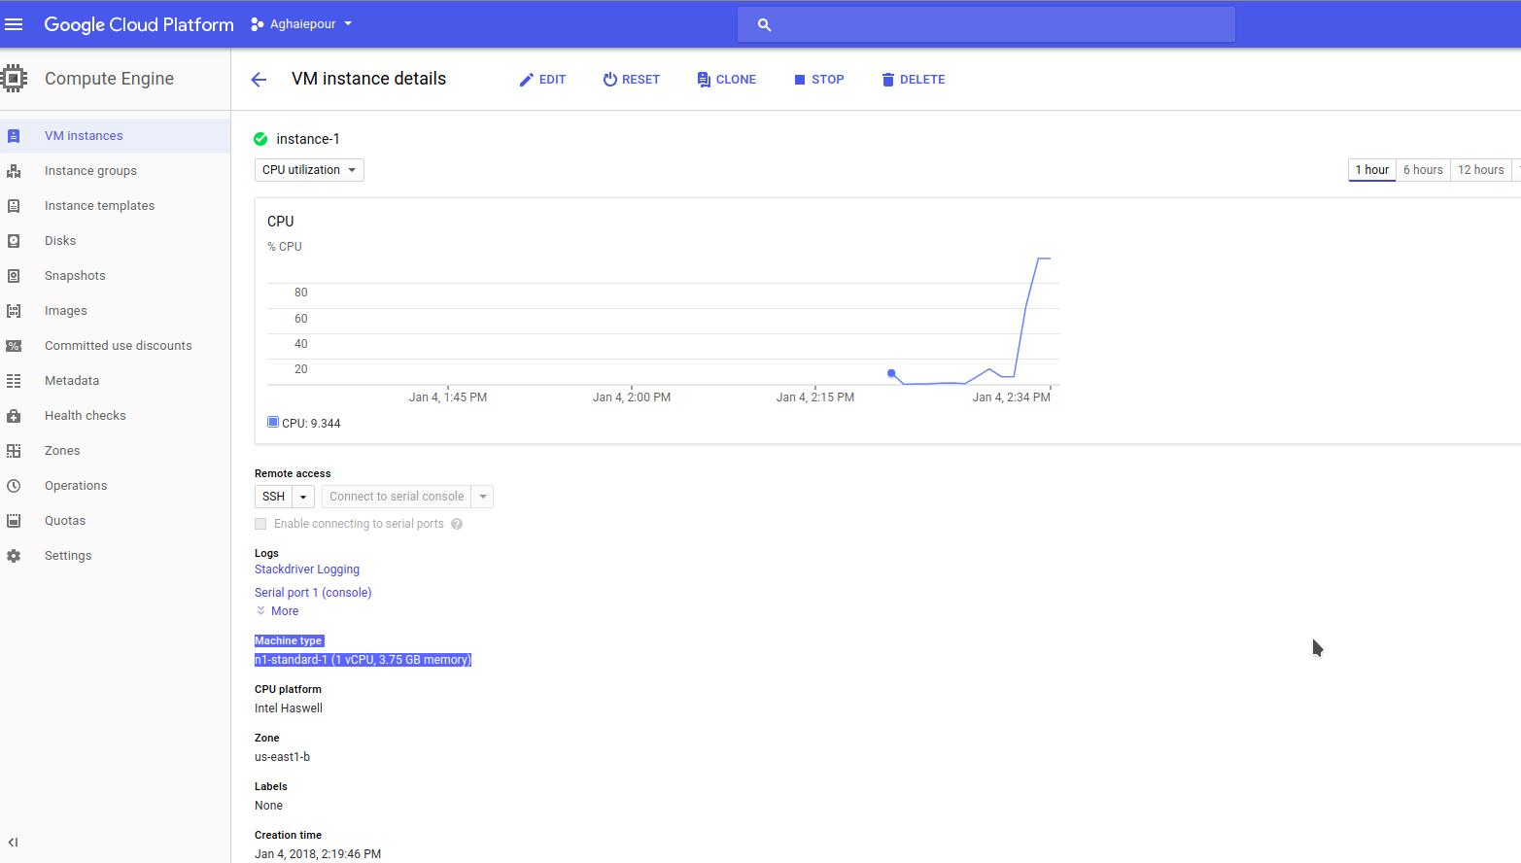Click the CPU chart starting data point
The width and height of the screenshot is (1521, 863).
click(891, 373)
